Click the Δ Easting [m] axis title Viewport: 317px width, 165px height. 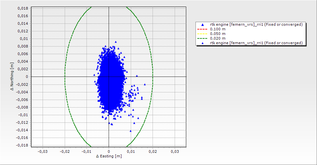109,156
